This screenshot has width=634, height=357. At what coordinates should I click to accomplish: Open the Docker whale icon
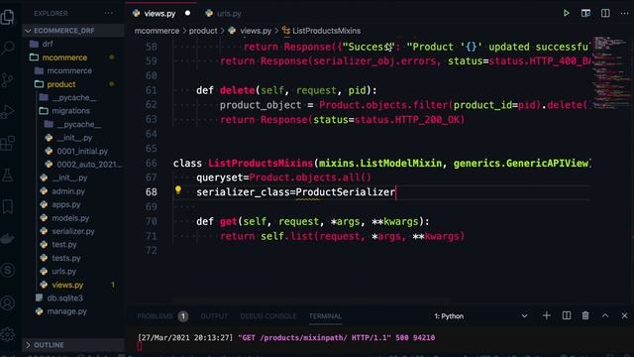(7, 238)
